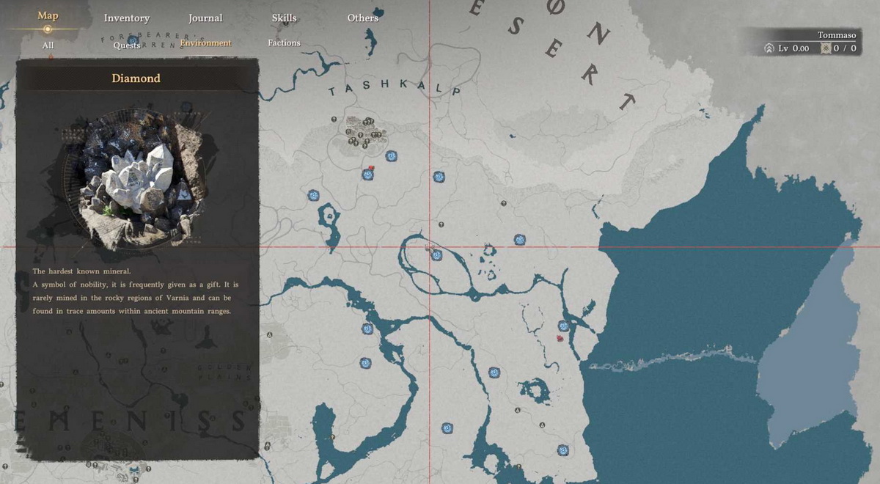Open the Inventory tab
This screenshot has width=880, height=484.
127,18
